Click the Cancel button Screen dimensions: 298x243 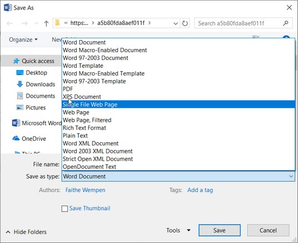click(268, 230)
